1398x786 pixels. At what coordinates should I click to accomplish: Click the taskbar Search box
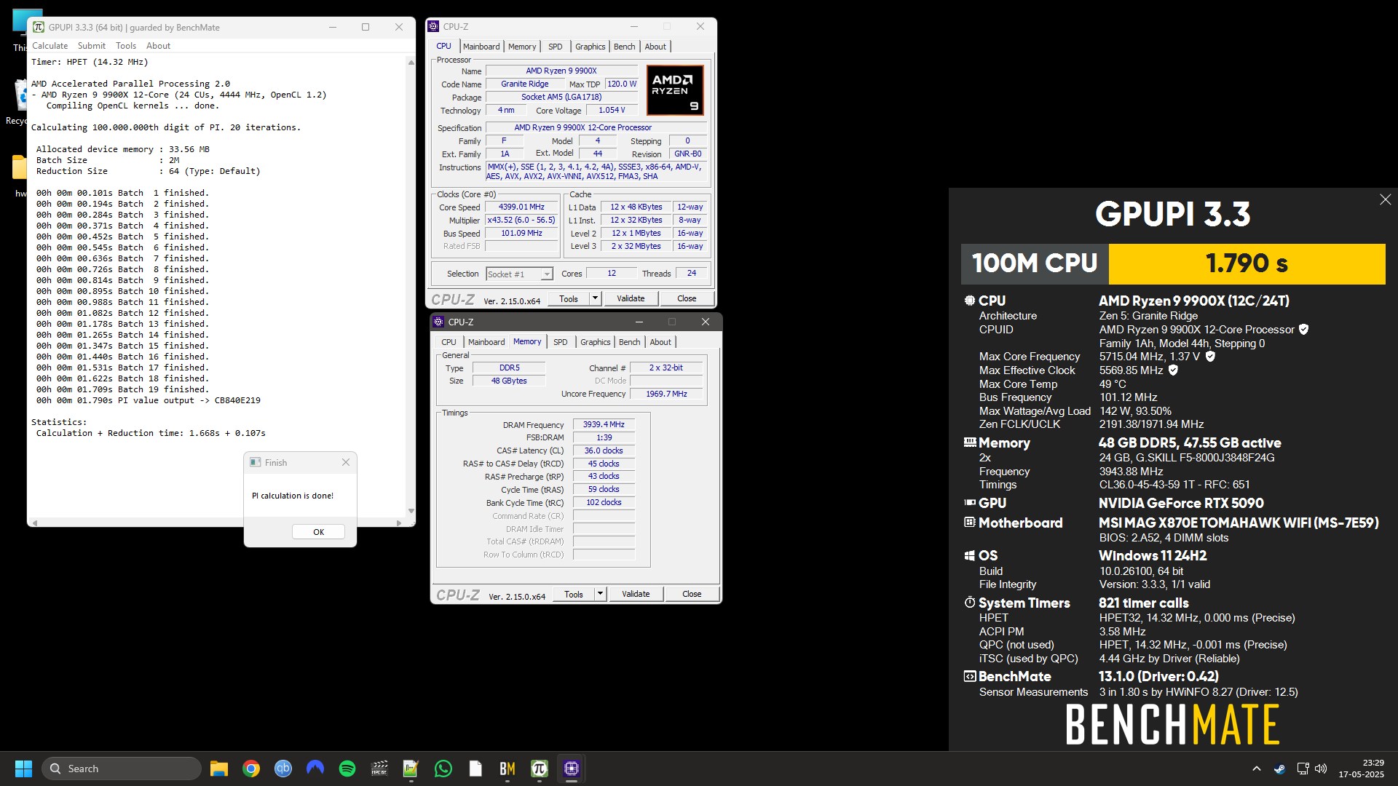click(x=122, y=769)
